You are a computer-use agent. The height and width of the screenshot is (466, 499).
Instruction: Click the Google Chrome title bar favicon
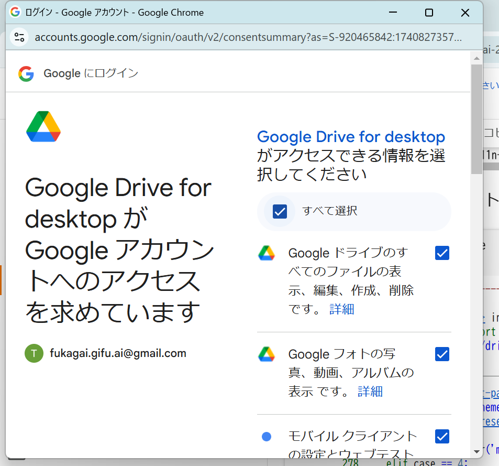click(15, 12)
